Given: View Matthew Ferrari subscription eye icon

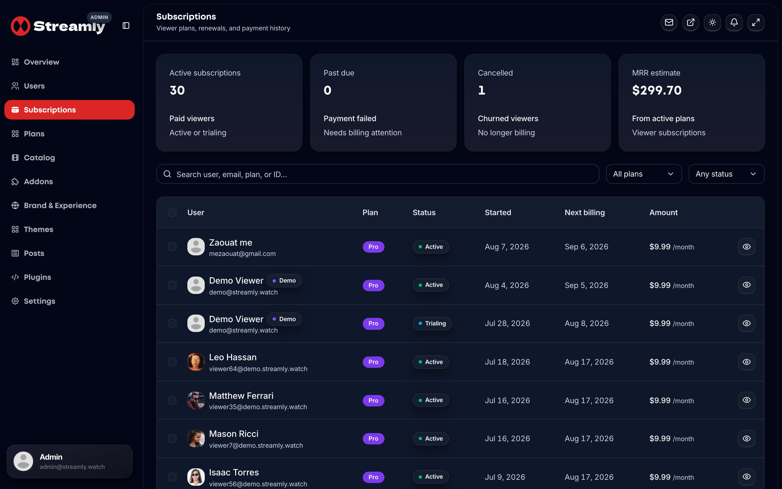Looking at the screenshot, I should coord(746,400).
